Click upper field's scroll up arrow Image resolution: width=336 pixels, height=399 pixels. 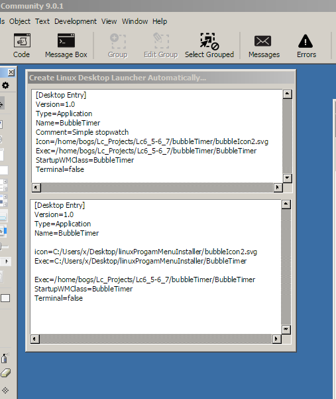(x=287, y=94)
